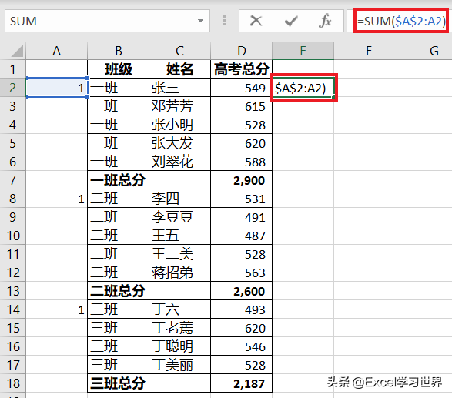Viewport: 452px width, 398px height.
Task: Select the score 563
Action: 241,273
